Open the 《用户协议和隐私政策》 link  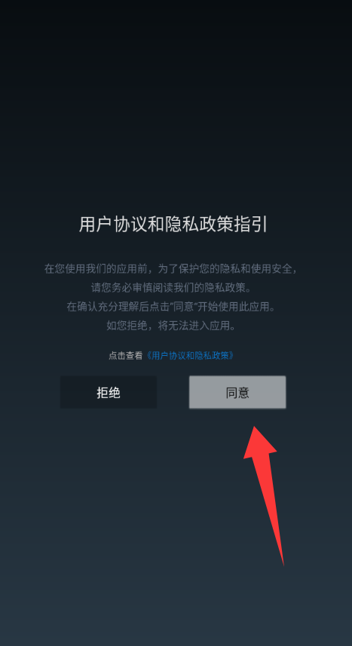pyautogui.click(x=190, y=356)
